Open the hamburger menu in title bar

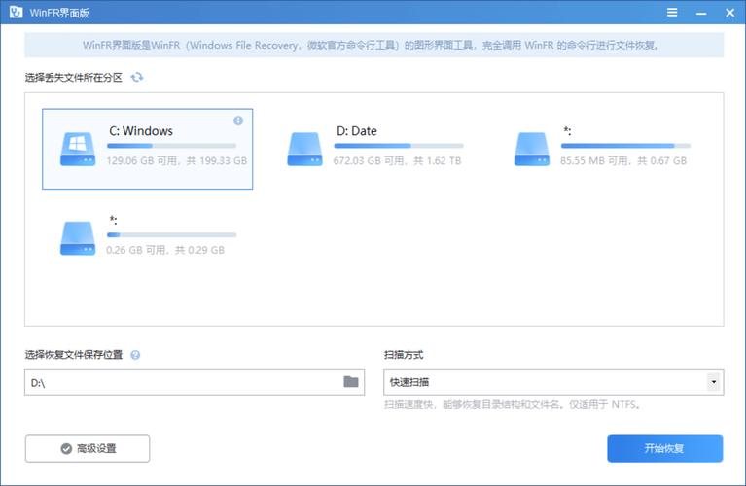(672, 13)
